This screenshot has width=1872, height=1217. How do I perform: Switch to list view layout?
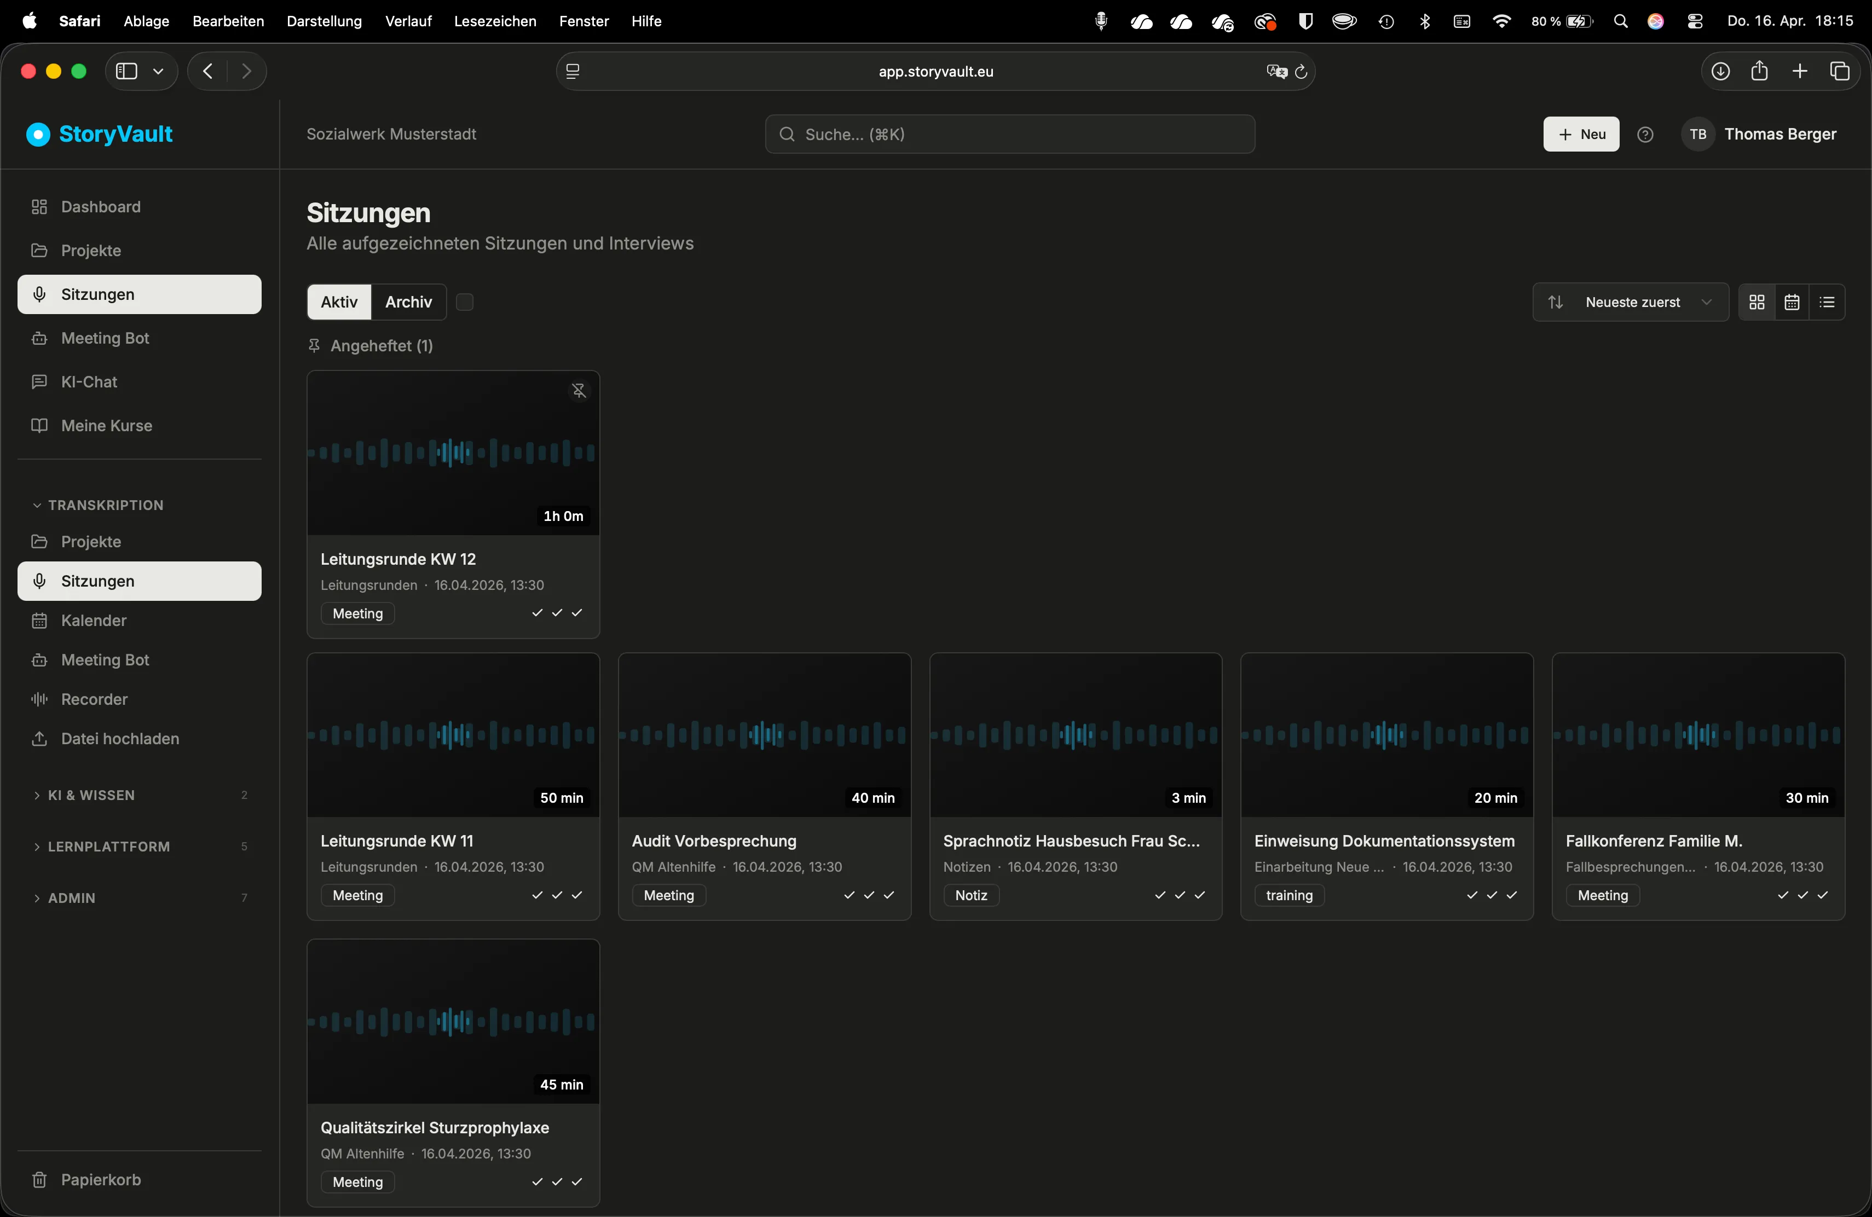1827,302
